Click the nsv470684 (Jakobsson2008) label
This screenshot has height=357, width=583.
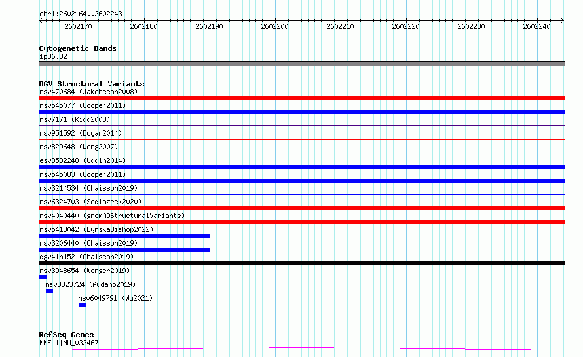pos(88,92)
